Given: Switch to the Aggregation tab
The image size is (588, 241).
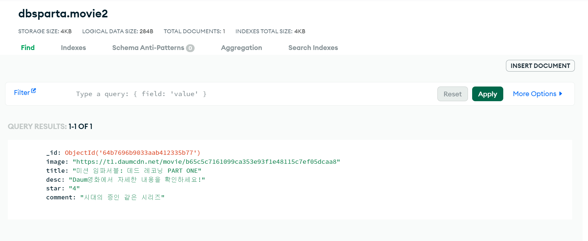Looking at the screenshot, I should pyautogui.click(x=241, y=48).
